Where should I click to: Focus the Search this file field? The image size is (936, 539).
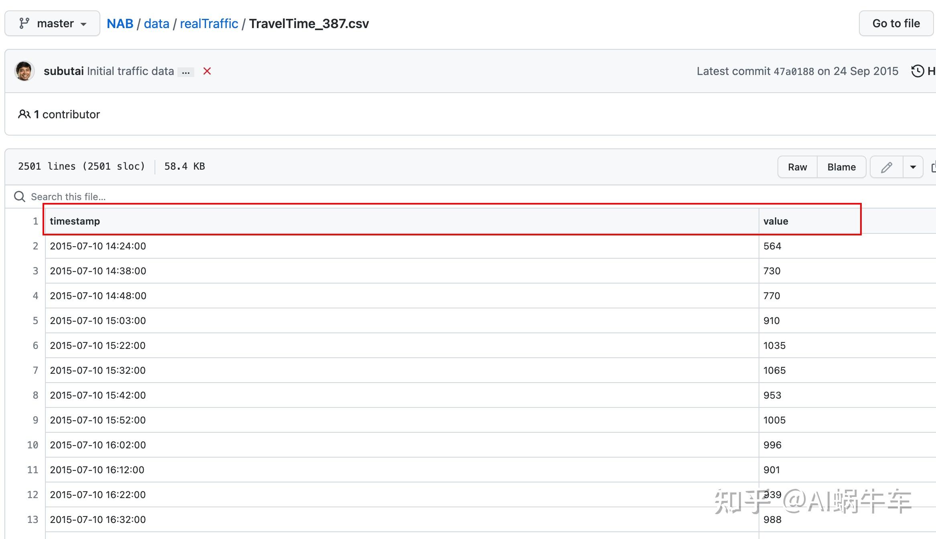[x=161, y=197]
